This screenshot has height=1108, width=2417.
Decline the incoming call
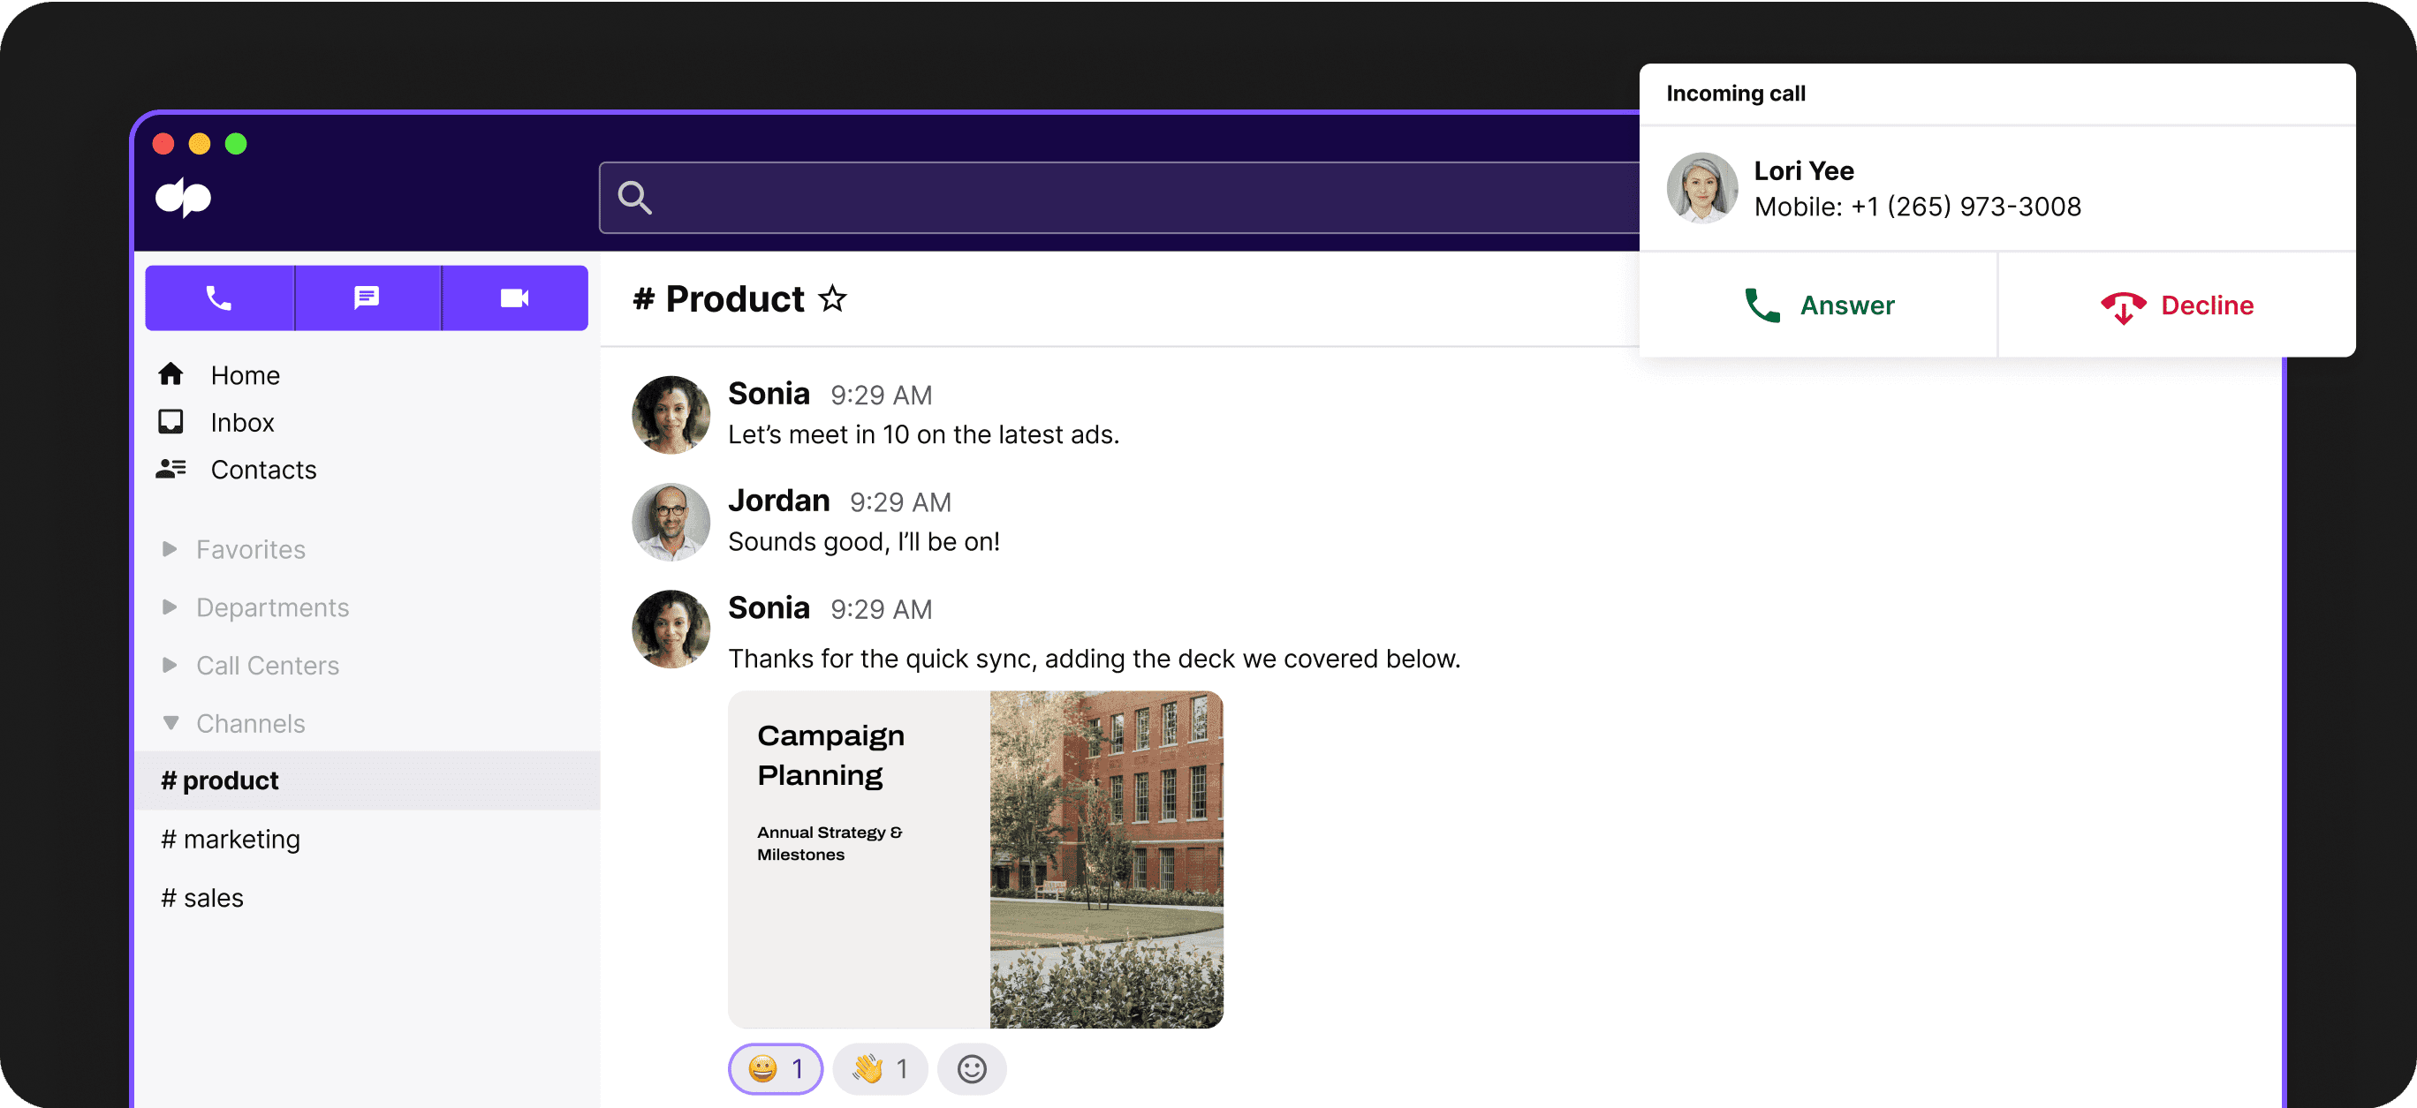[x=2176, y=305]
